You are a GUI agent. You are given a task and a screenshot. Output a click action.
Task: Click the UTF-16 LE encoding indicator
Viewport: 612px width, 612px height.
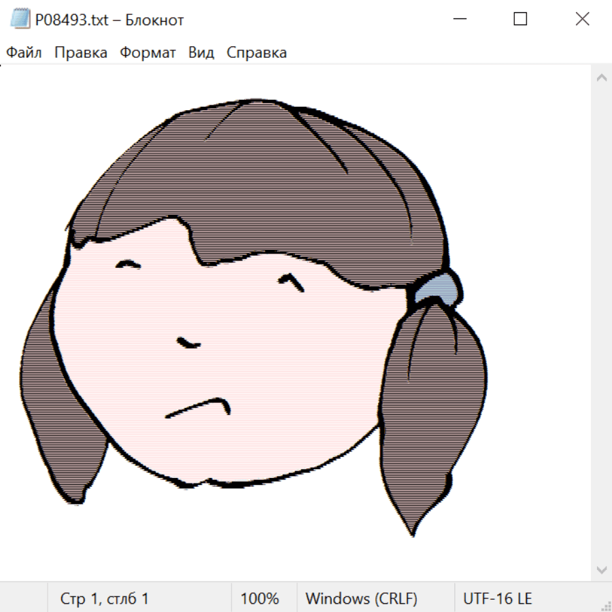coord(497,599)
